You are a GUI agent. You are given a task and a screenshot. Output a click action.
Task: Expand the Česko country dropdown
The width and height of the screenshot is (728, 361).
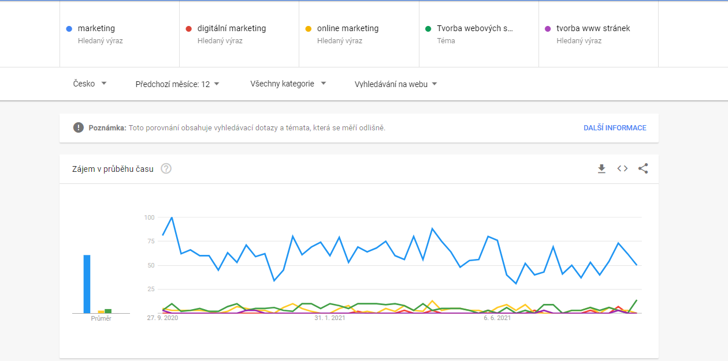[90, 84]
